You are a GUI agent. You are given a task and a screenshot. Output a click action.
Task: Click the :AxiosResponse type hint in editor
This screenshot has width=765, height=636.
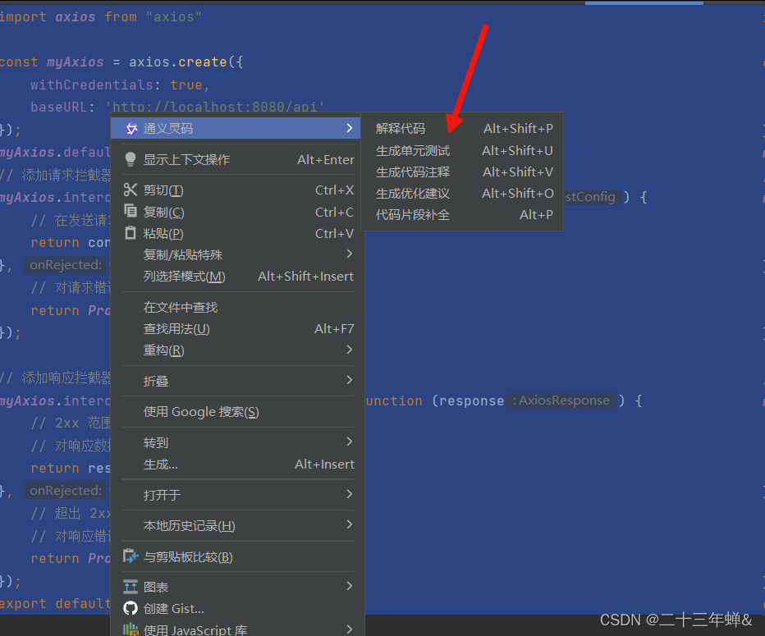click(x=561, y=400)
